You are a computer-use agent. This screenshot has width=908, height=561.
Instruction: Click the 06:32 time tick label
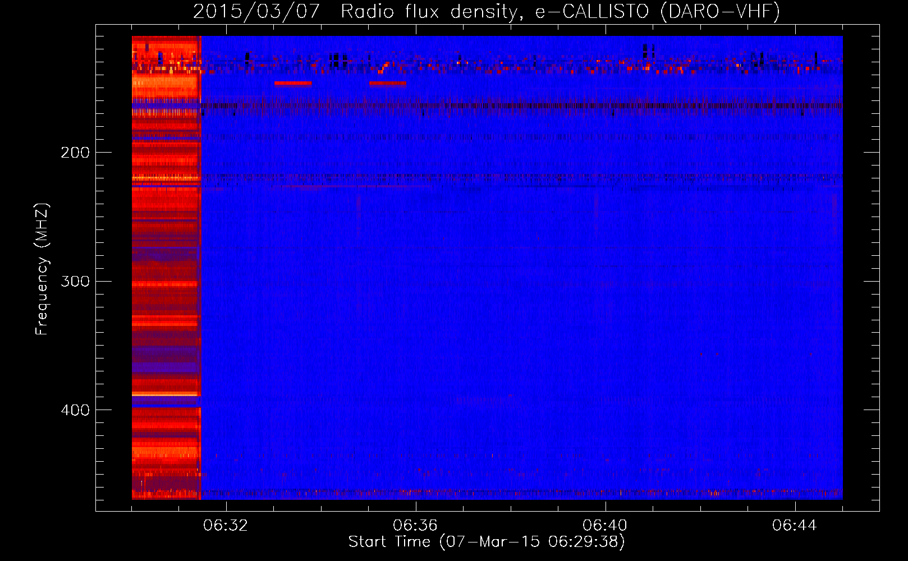coord(226,526)
